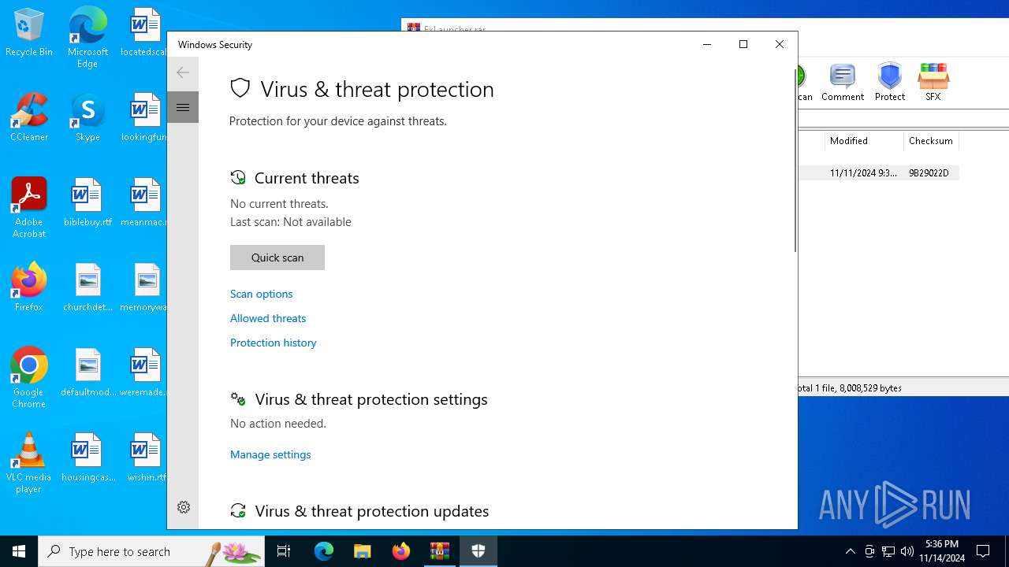Open Firefox from the taskbar
The width and height of the screenshot is (1009, 567).
pos(401,551)
